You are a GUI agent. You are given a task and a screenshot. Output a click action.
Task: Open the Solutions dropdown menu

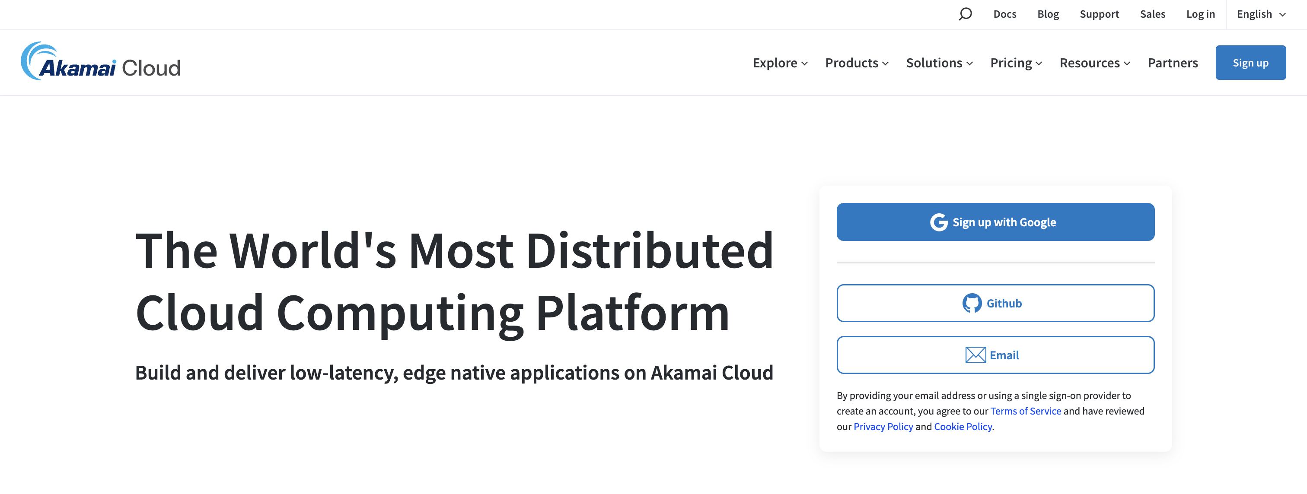point(939,63)
